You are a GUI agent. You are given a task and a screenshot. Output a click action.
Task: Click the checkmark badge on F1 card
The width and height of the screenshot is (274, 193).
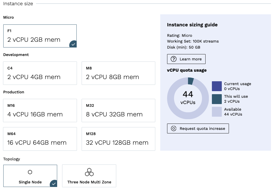coord(73,44)
